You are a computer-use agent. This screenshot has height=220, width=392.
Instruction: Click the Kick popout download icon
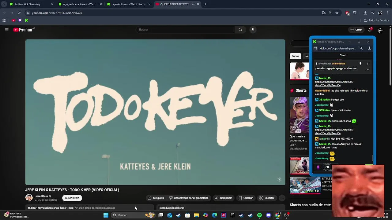click(369, 48)
